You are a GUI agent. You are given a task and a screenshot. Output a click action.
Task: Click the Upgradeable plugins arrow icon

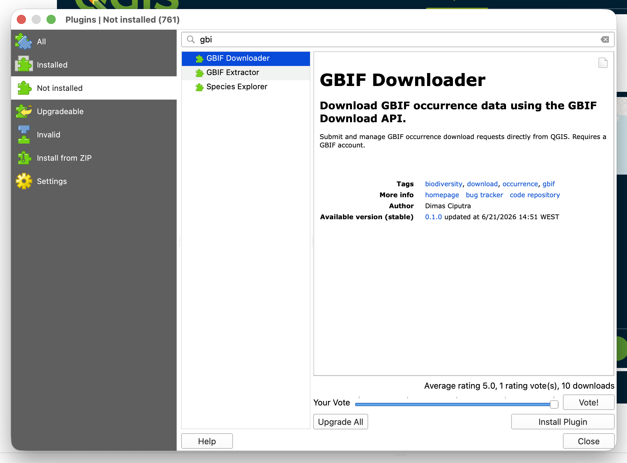[x=24, y=111]
